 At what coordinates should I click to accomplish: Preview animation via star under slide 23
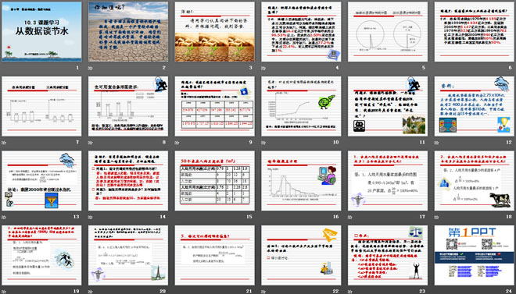349,292
